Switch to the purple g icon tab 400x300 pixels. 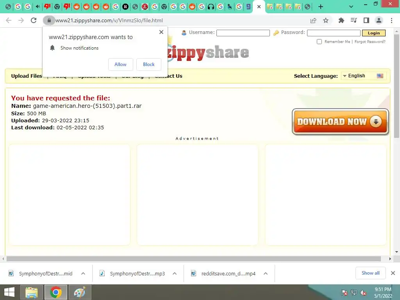(248, 7)
